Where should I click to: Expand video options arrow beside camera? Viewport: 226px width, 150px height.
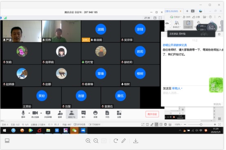(41, 113)
